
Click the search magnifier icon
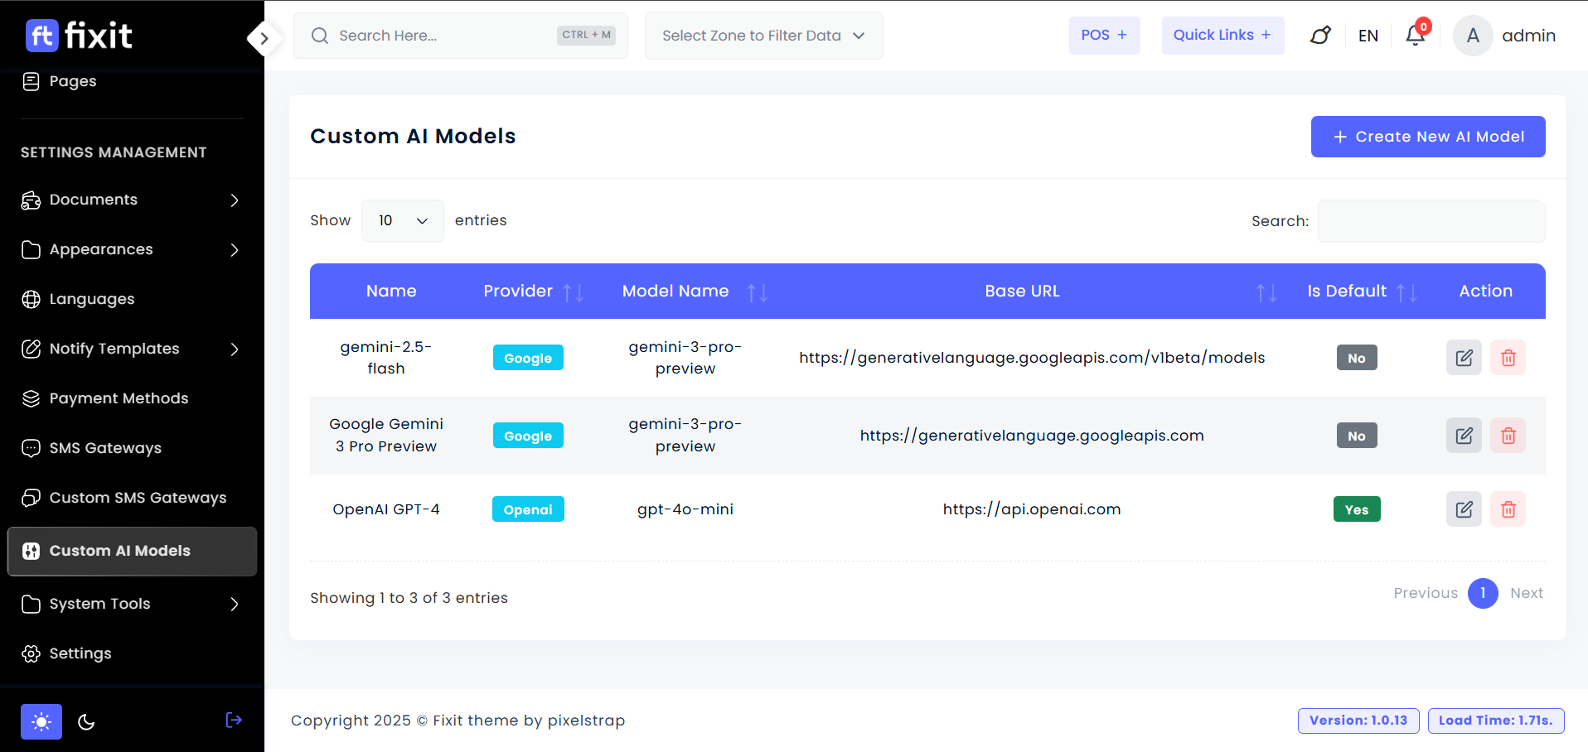(x=319, y=36)
